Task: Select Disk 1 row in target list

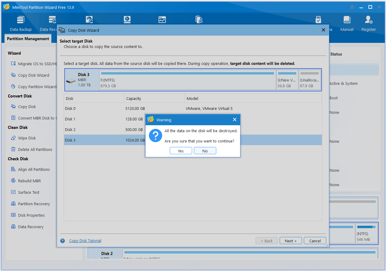Action: [193, 119]
